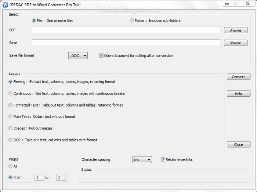
Task: Select the File: One or more files option
Action: [34, 21]
